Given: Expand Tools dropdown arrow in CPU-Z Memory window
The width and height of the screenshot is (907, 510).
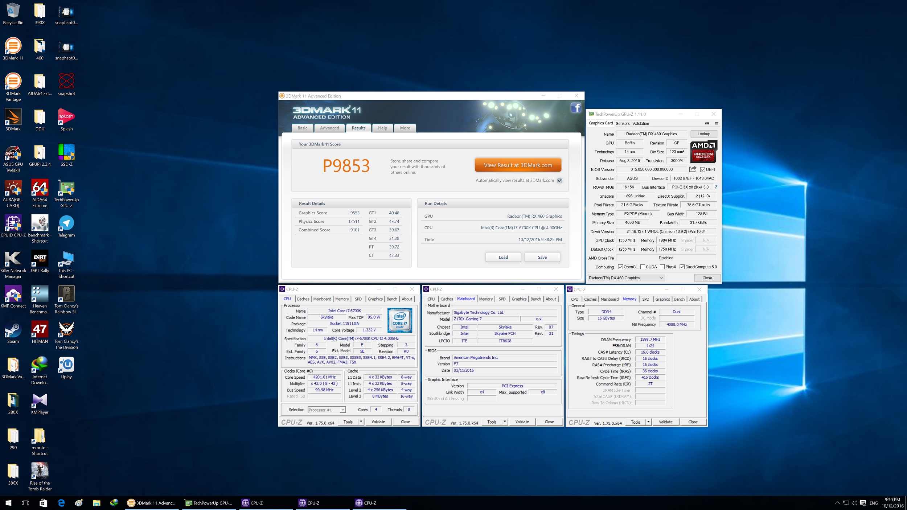Looking at the screenshot, I should tap(648, 422).
